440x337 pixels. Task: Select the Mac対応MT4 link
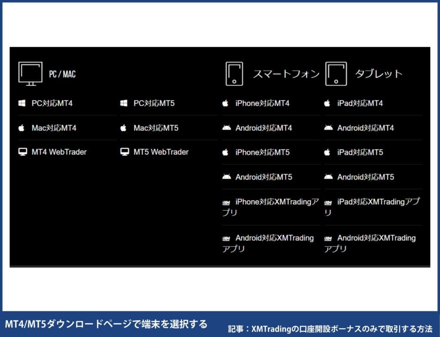click(x=54, y=128)
